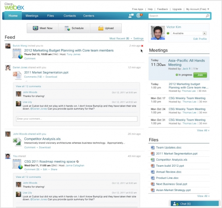Open the Centers tab
This screenshot has height=208, width=222.
click(89, 15)
